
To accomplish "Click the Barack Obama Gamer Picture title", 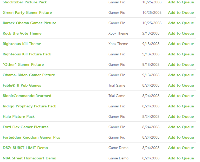I will (x=29, y=23).
